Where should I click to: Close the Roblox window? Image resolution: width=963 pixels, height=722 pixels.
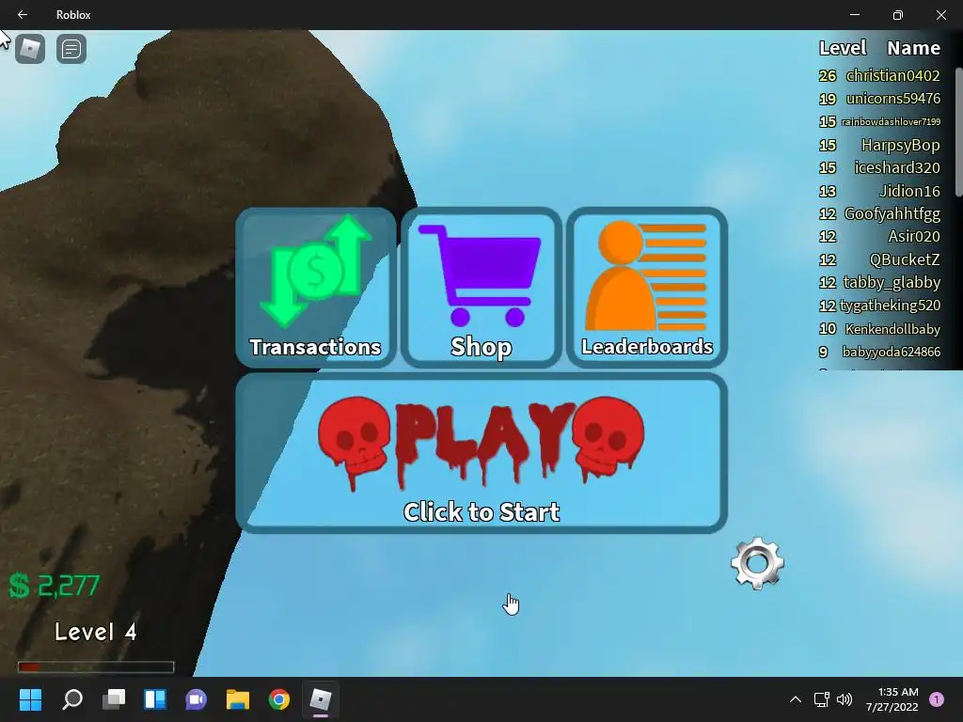click(x=940, y=15)
